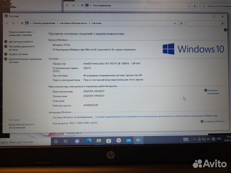The image size is (231, 173).
Task: Open File Explorer from taskbar
Action: [99, 141]
